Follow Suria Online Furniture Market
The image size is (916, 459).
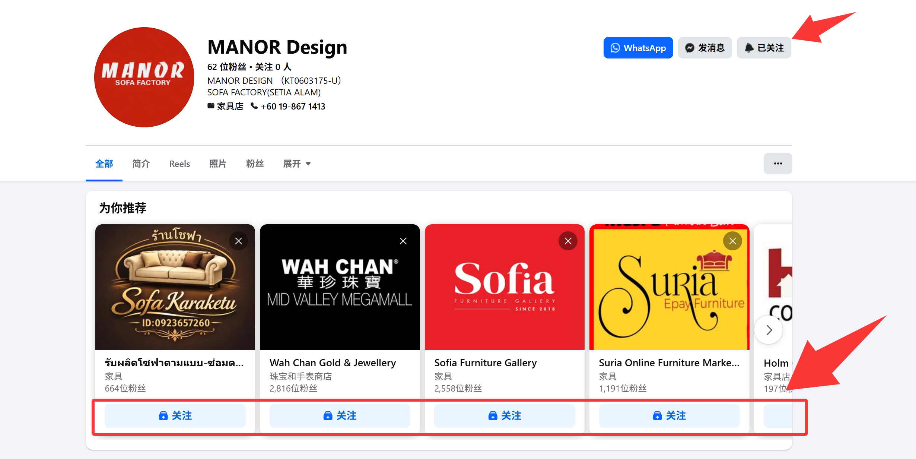click(669, 416)
